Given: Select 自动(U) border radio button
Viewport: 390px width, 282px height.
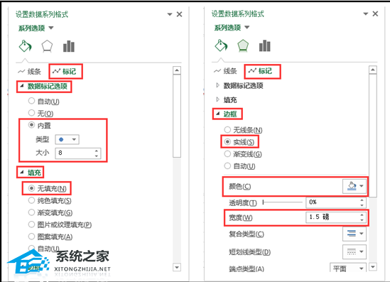Looking at the screenshot, I should [227, 166].
